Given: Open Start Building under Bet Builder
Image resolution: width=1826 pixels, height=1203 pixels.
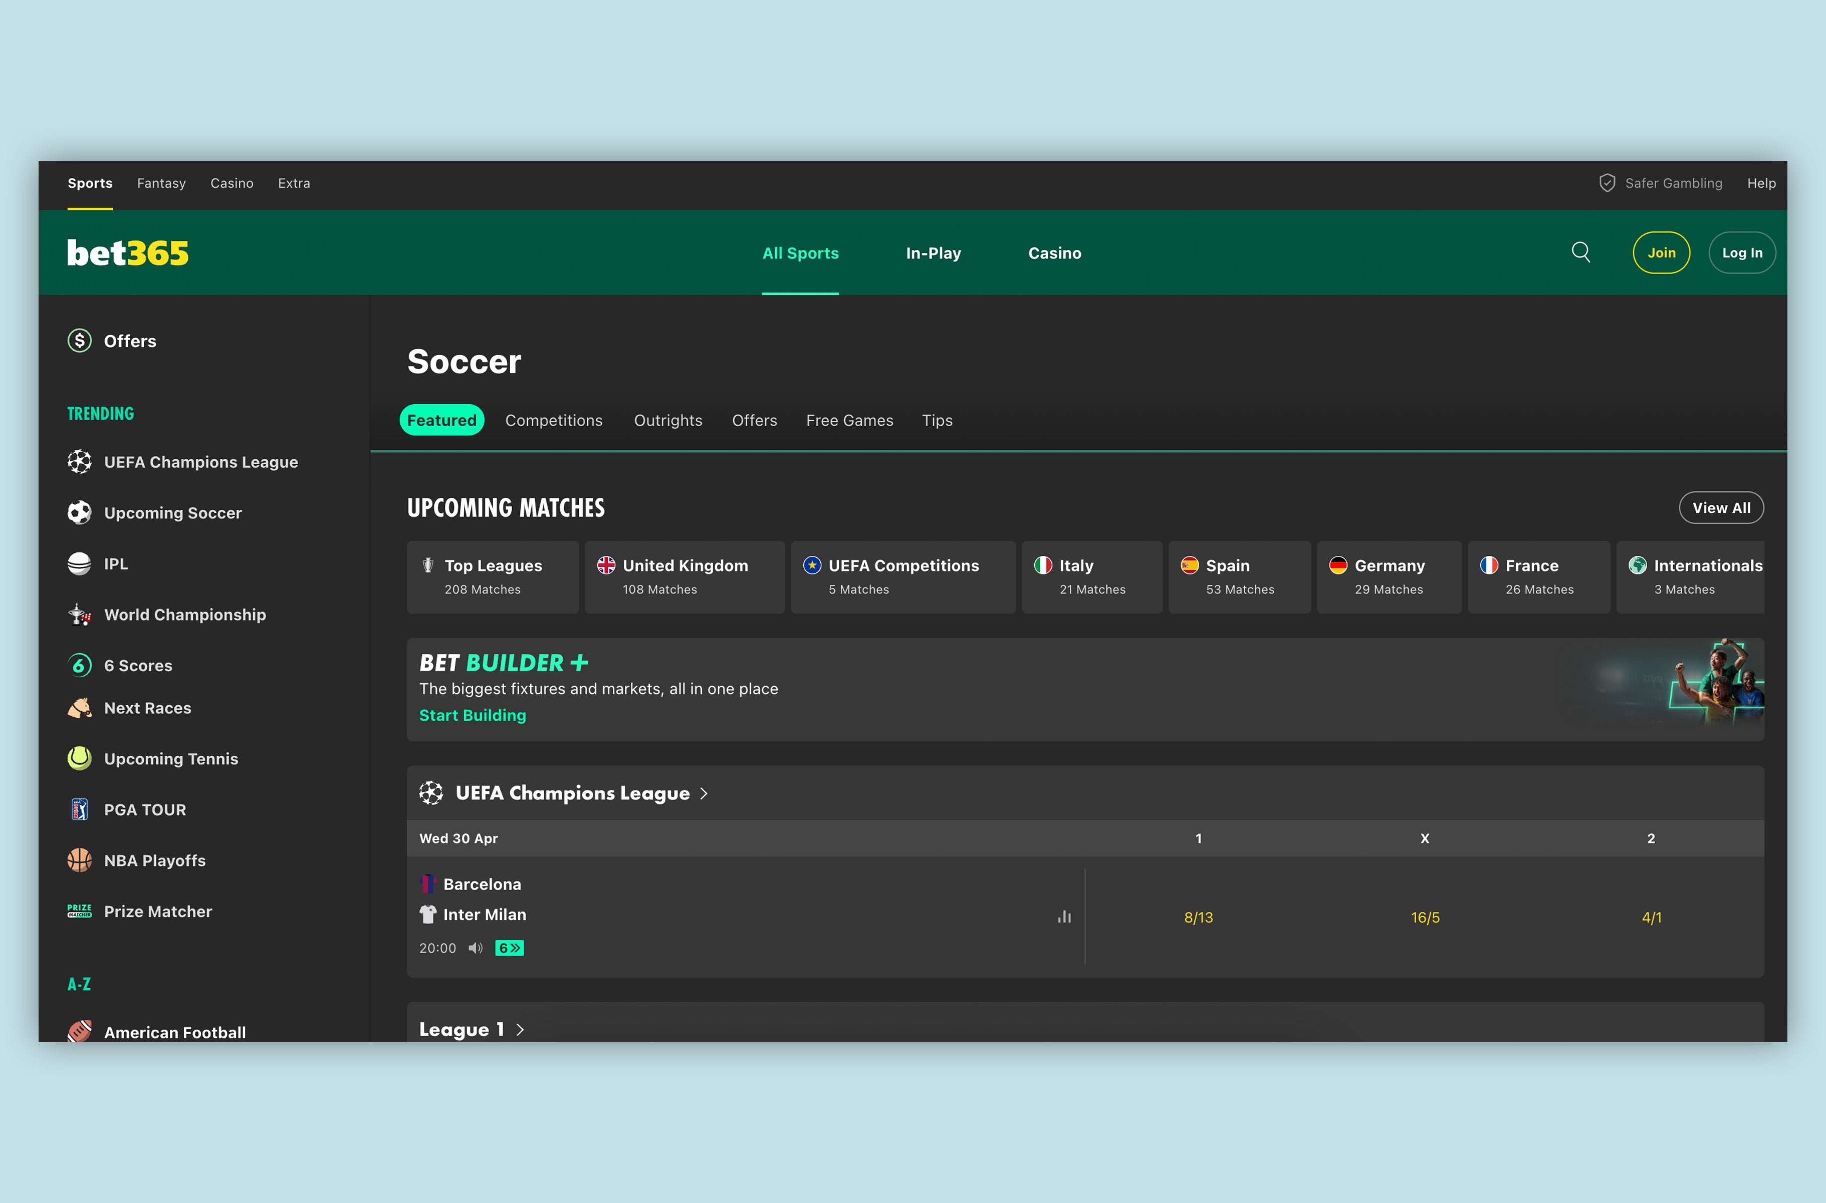Looking at the screenshot, I should [472, 714].
